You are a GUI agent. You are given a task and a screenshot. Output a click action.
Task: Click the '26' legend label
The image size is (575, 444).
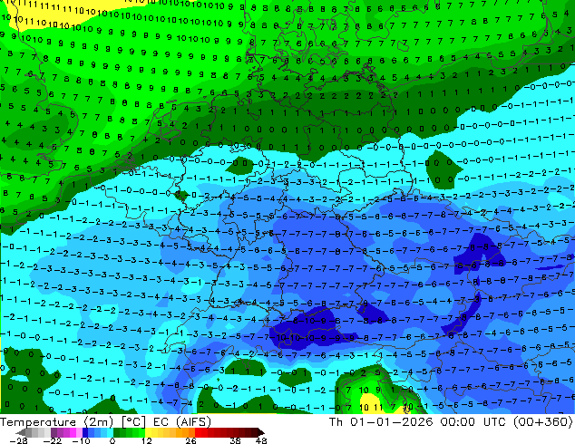[190, 440]
